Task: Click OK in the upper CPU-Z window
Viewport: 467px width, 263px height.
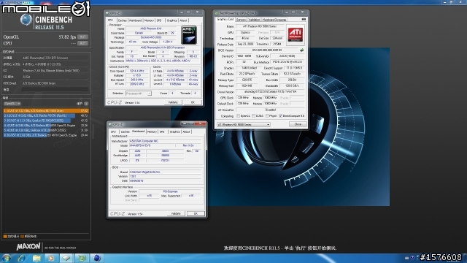Action: 193,102
